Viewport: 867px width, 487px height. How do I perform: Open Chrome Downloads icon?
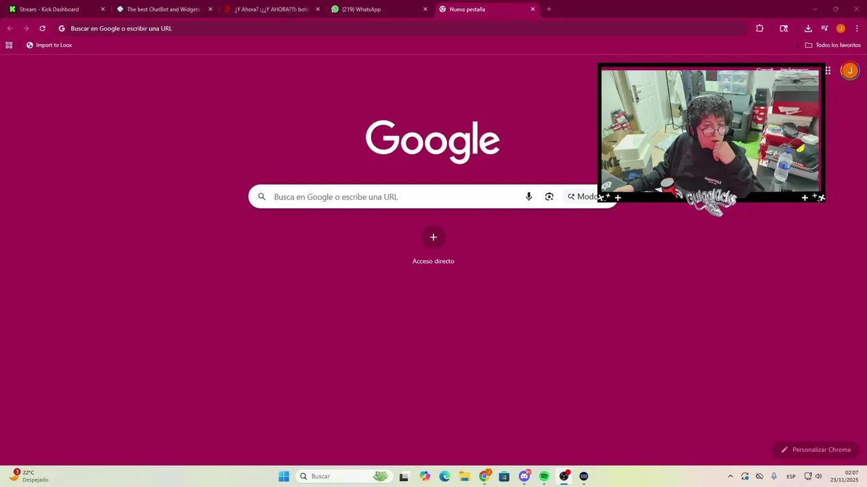pyautogui.click(x=808, y=28)
